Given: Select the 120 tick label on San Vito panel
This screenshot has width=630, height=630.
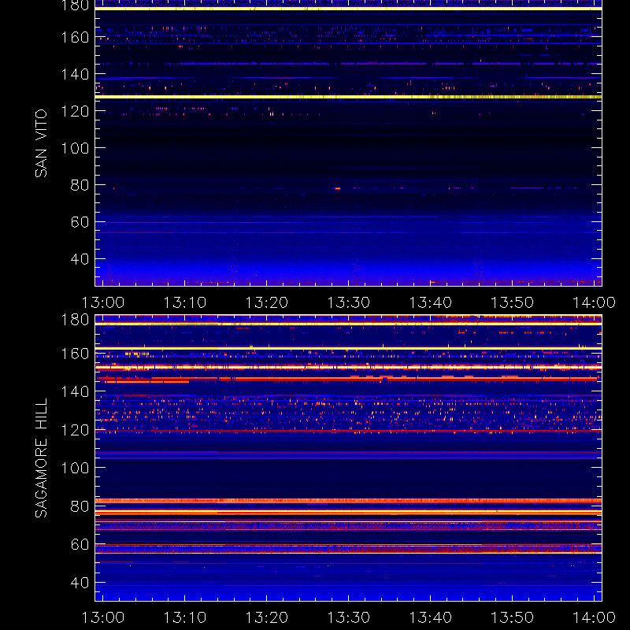Looking at the screenshot, I should point(75,111).
